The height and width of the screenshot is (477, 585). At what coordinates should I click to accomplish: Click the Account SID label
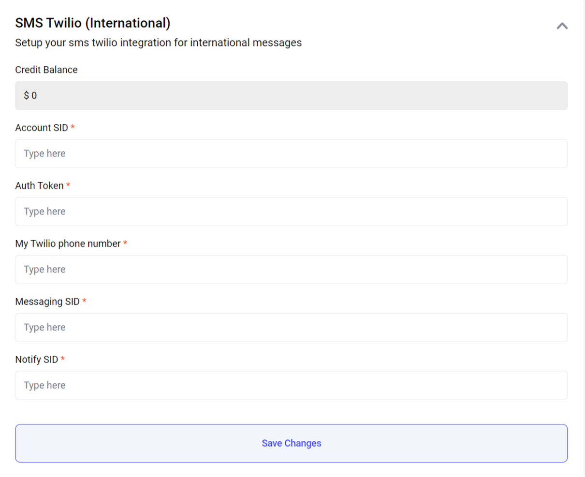[x=42, y=128]
